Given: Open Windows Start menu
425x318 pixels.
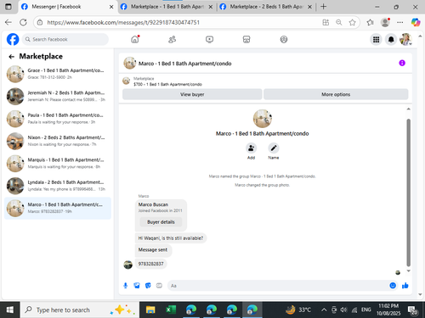Looking at the screenshot, I should [x=10, y=310].
